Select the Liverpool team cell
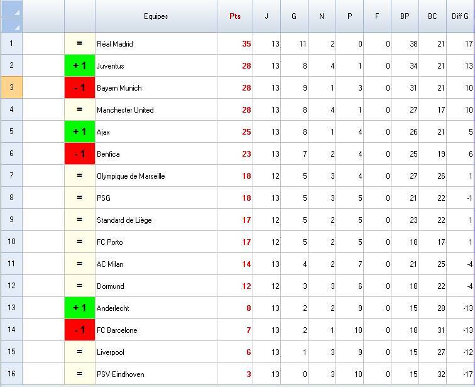 (x=156, y=352)
